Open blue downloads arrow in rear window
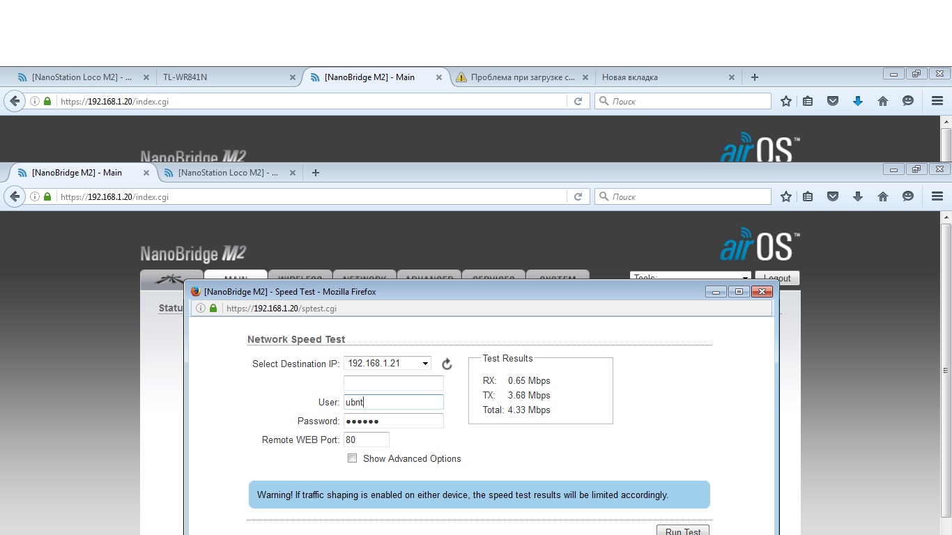Image resolution: width=952 pixels, height=535 pixels. [x=858, y=101]
